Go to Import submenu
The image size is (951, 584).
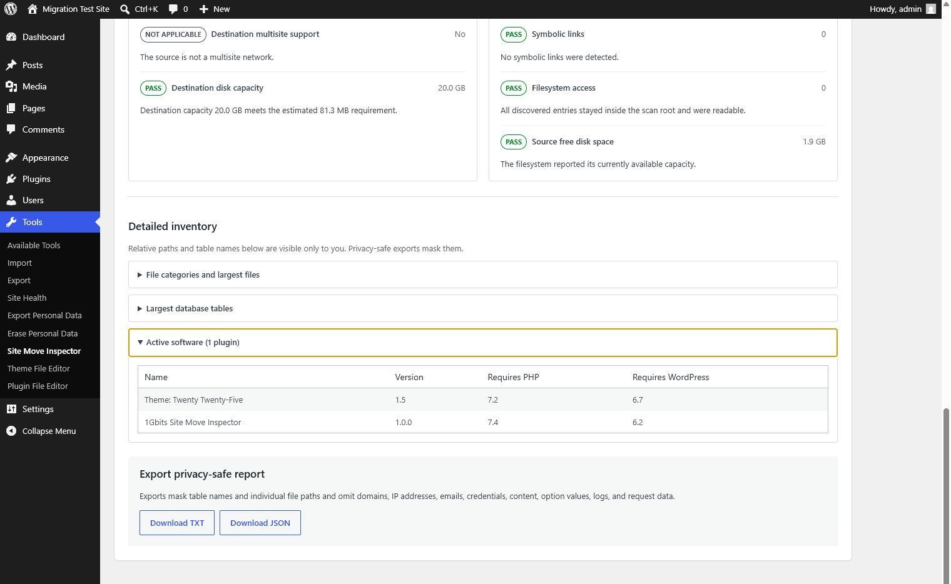coord(19,263)
